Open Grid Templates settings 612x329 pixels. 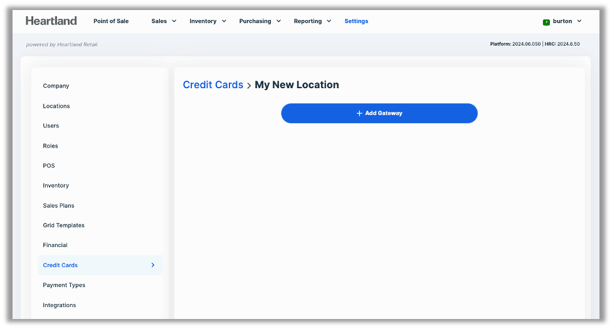(63, 225)
